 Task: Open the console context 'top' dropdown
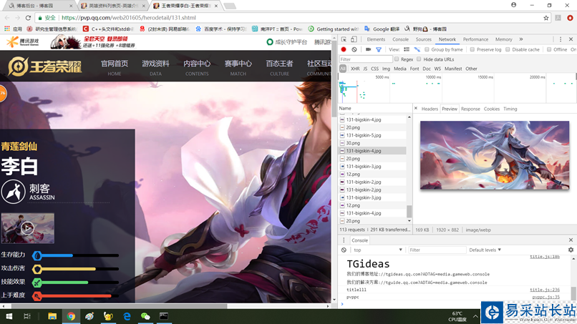(377, 250)
